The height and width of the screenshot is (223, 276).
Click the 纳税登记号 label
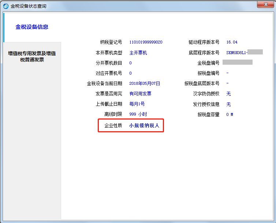click(x=111, y=42)
